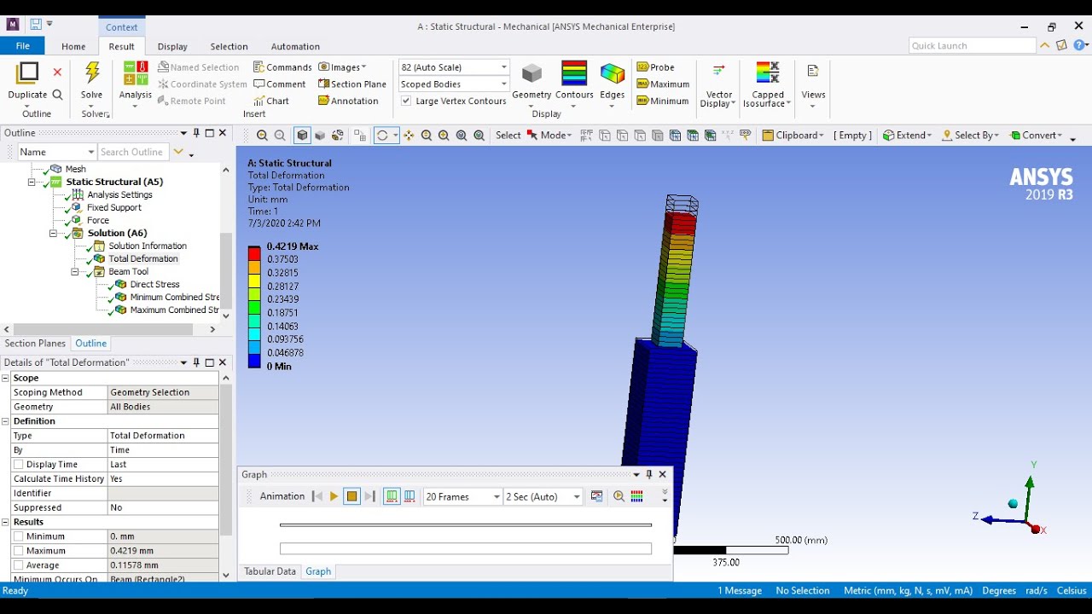Toggle Distributed animation frames button
1092x614 pixels.
point(392,496)
